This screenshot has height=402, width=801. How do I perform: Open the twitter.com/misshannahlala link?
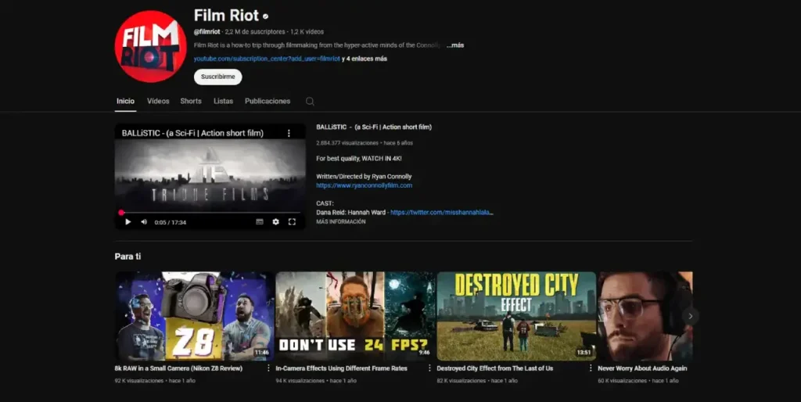[442, 213]
